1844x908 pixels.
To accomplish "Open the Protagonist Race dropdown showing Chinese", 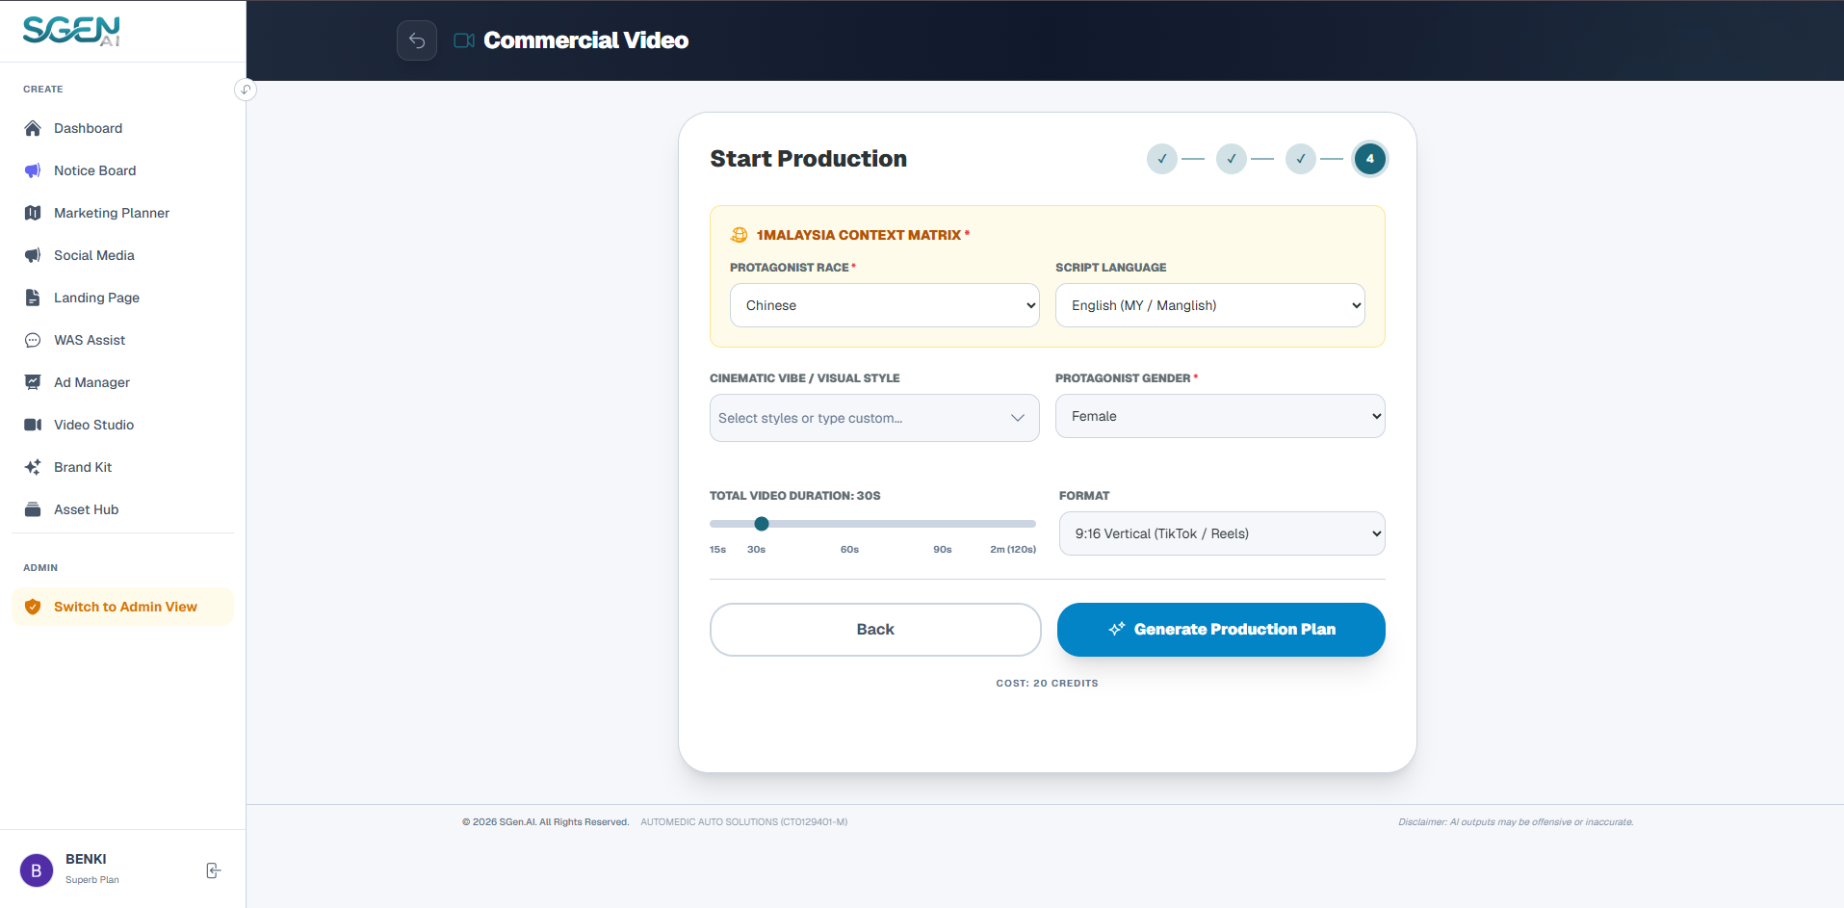I will 885,305.
